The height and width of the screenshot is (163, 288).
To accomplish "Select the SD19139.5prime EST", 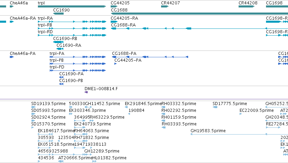I will [x=34, y=107].
